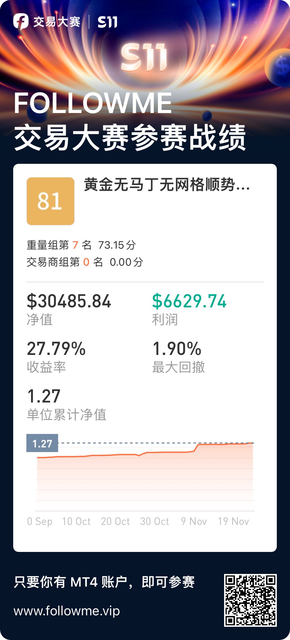Viewport: 290px width, 640px height.
Task: Click the 交易商组第 0 名 ranking text
Action: 65,262
